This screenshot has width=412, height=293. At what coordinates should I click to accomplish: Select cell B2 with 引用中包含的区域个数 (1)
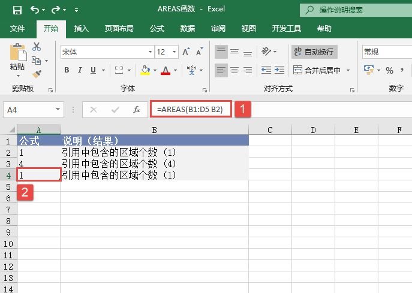[154, 153]
